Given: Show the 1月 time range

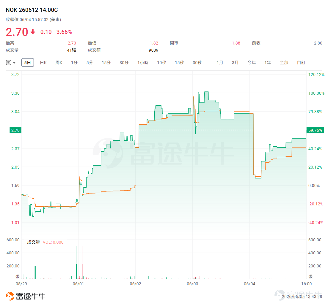Looking at the screenshot, I should pyautogui.click(x=220, y=63).
